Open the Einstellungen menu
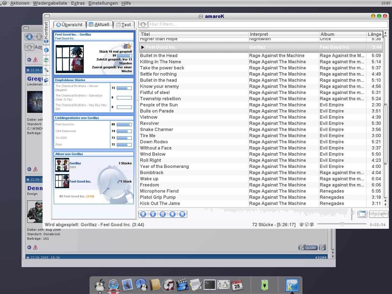Viewport: 392px width, 294px height. (x=103, y=3)
